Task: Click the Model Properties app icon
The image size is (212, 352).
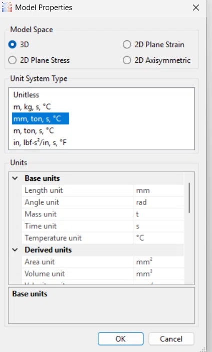Action: pos(7,7)
